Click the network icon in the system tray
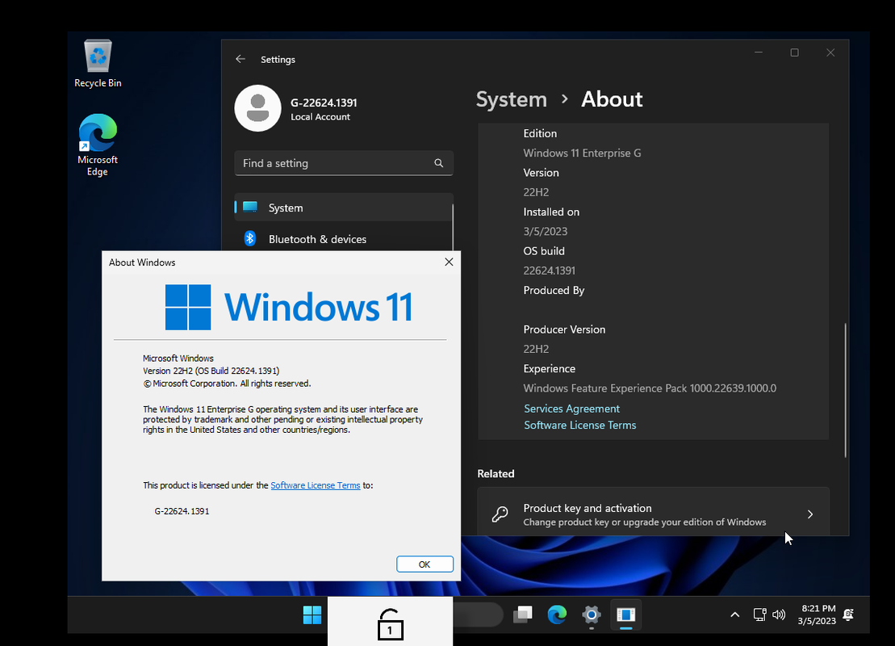895x646 pixels. tap(759, 615)
